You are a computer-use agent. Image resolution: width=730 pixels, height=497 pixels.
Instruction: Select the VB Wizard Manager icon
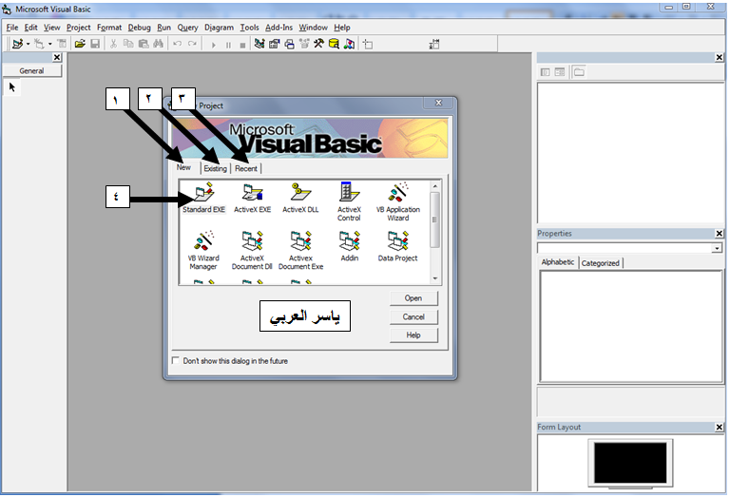pyautogui.click(x=203, y=250)
